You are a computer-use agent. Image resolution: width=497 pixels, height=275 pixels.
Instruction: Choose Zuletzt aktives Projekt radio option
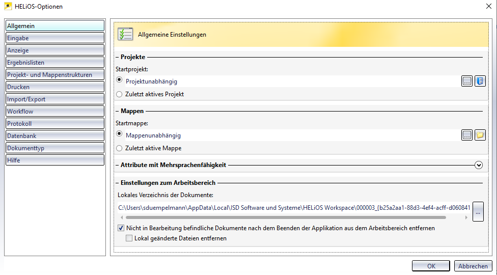(119, 94)
